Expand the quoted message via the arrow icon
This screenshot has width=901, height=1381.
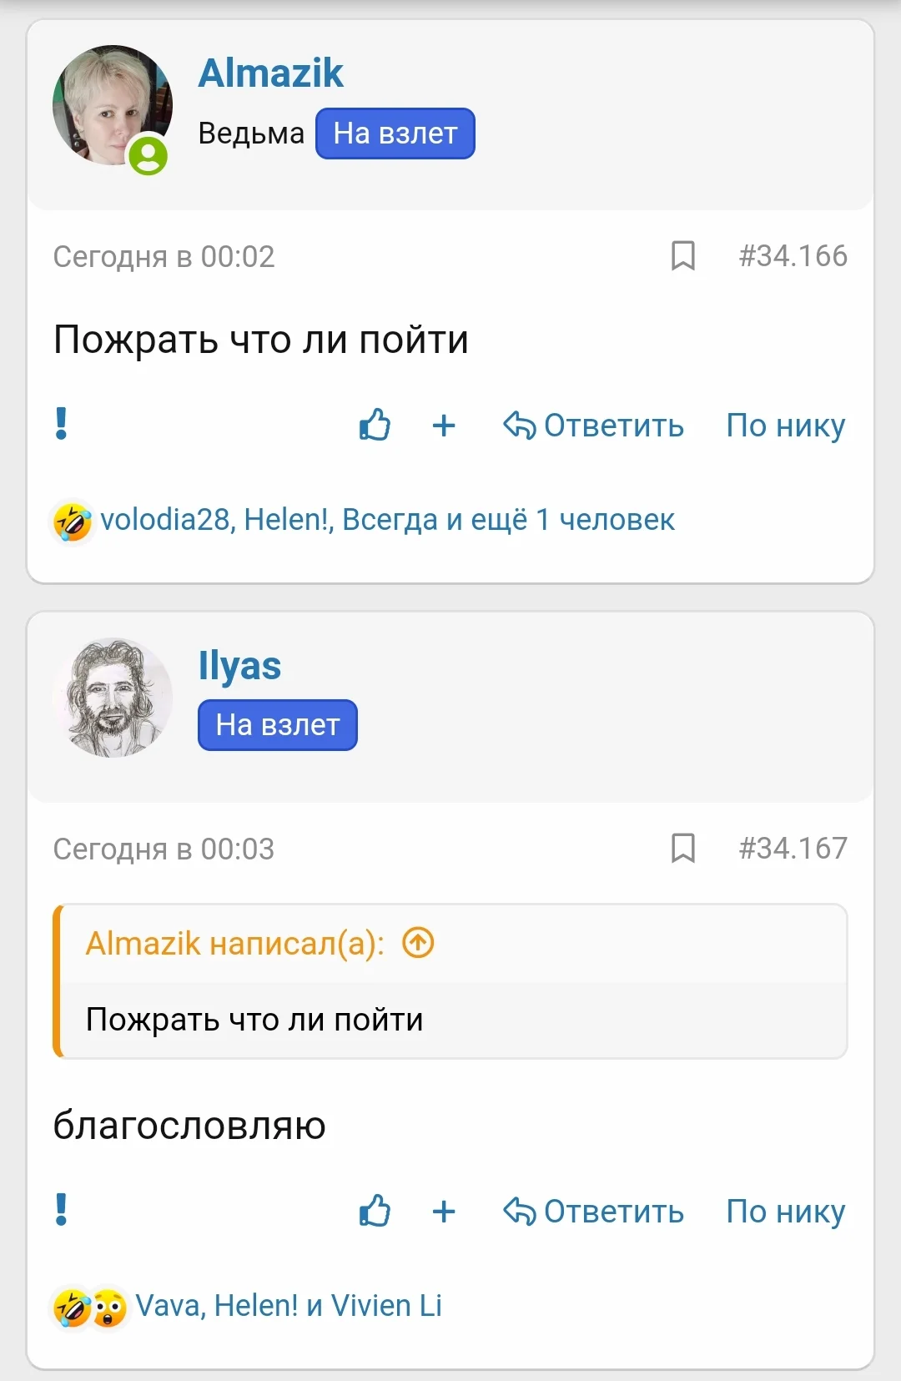[417, 943]
